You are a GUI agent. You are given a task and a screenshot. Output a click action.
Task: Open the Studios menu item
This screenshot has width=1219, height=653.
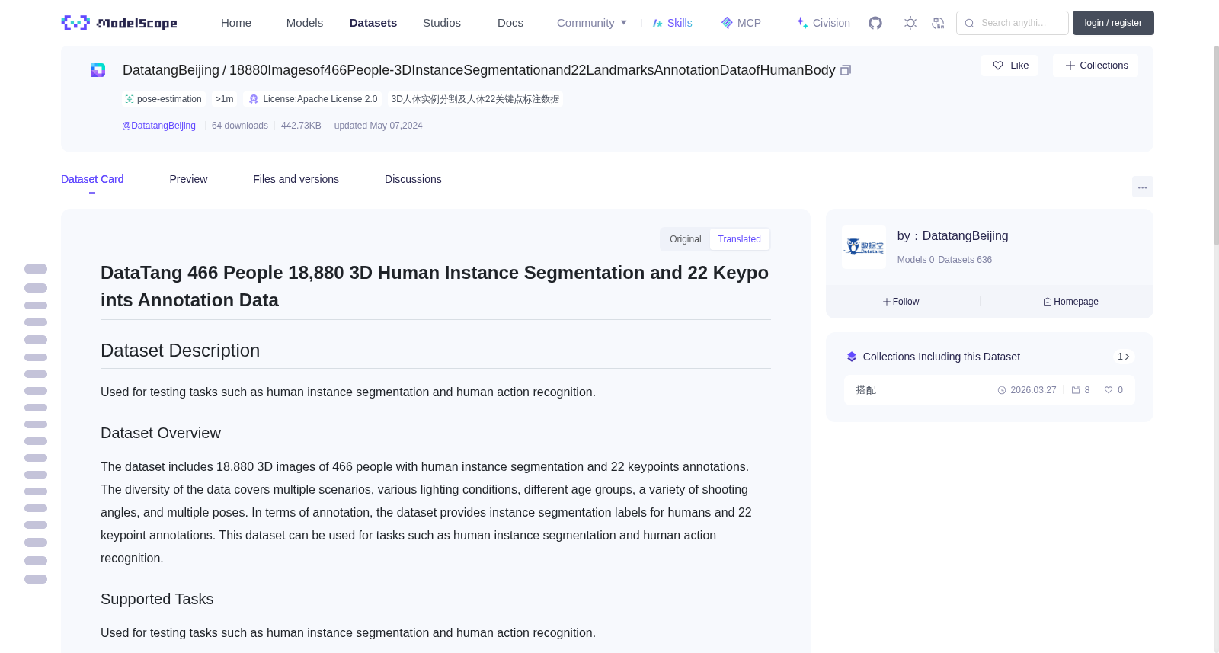tap(442, 23)
